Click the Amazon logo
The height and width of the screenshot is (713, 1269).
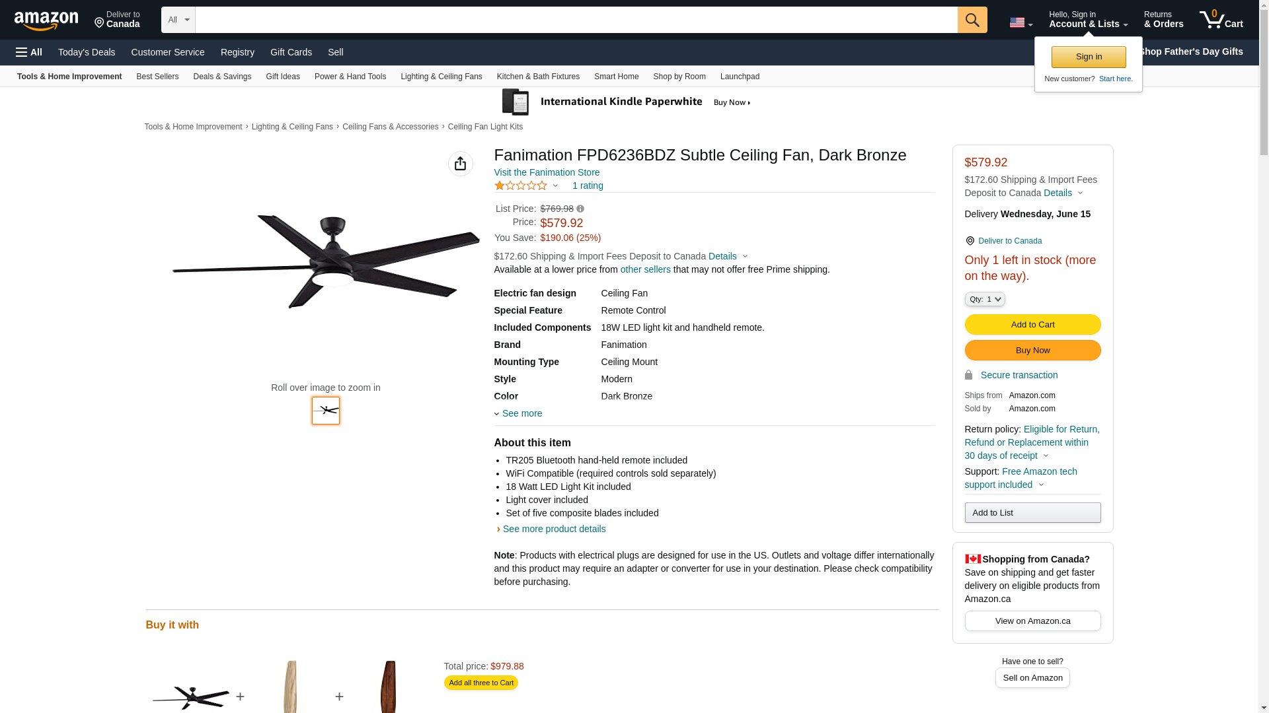click(46, 21)
